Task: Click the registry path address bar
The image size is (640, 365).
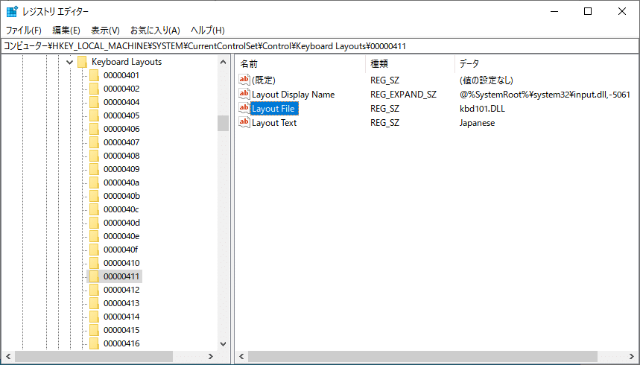Action: 320,46
